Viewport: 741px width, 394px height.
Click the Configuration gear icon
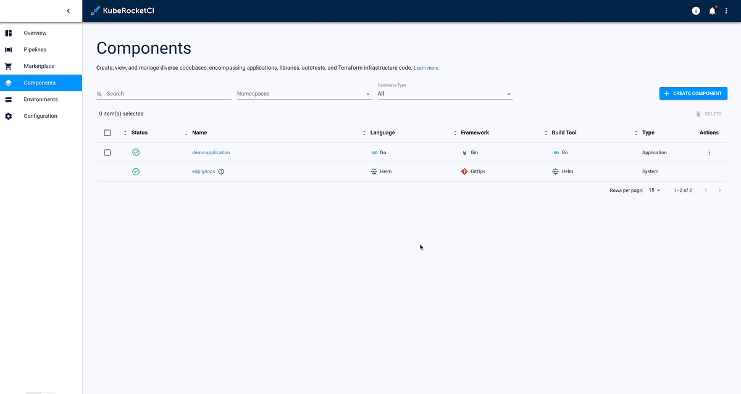(9, 116)
